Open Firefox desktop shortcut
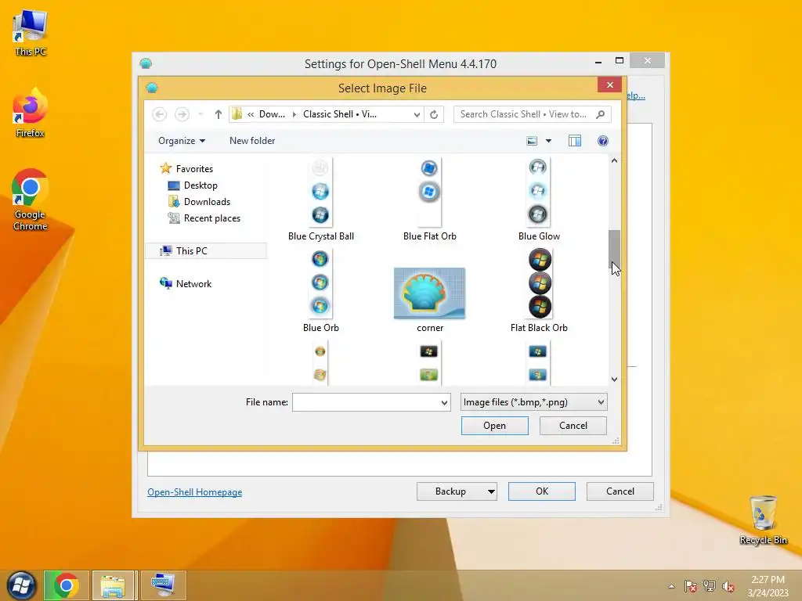Image resolution: width=802 pixels, height=601 pixels. (31, 113)
